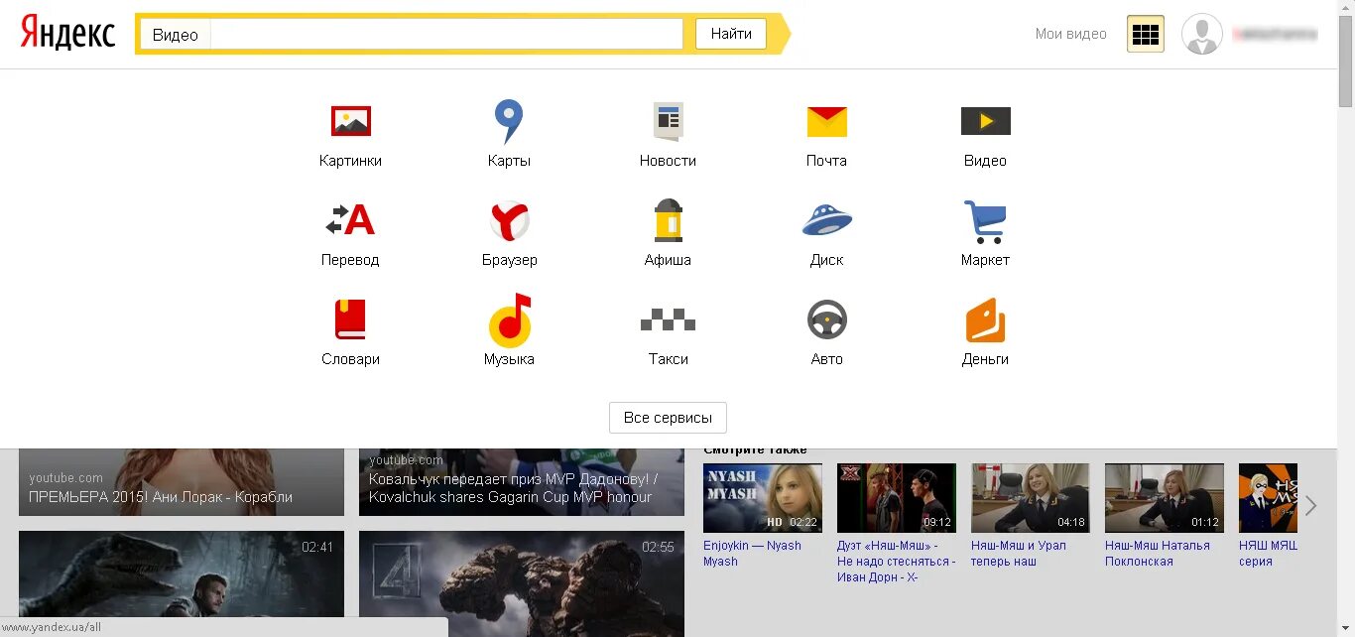
Task: Open the Няш-Мяш и Урал теперь наш link
Action: 1019,554
